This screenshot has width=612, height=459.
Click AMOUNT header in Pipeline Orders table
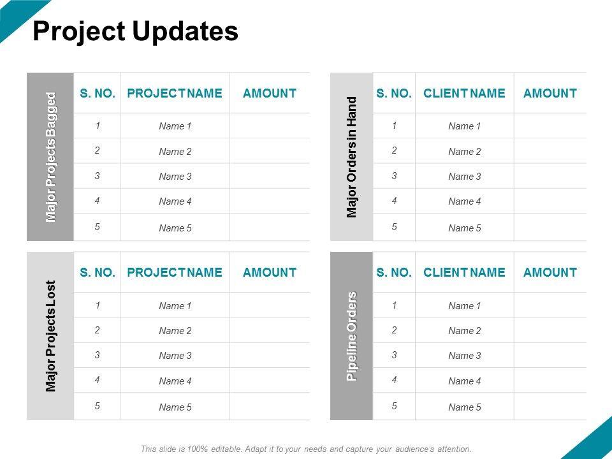(x=550, y=273)
